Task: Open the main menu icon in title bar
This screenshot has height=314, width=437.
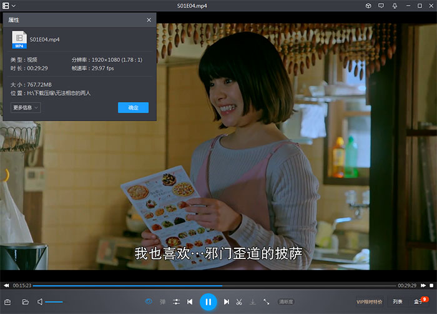Action: click(x=6, y=6)
